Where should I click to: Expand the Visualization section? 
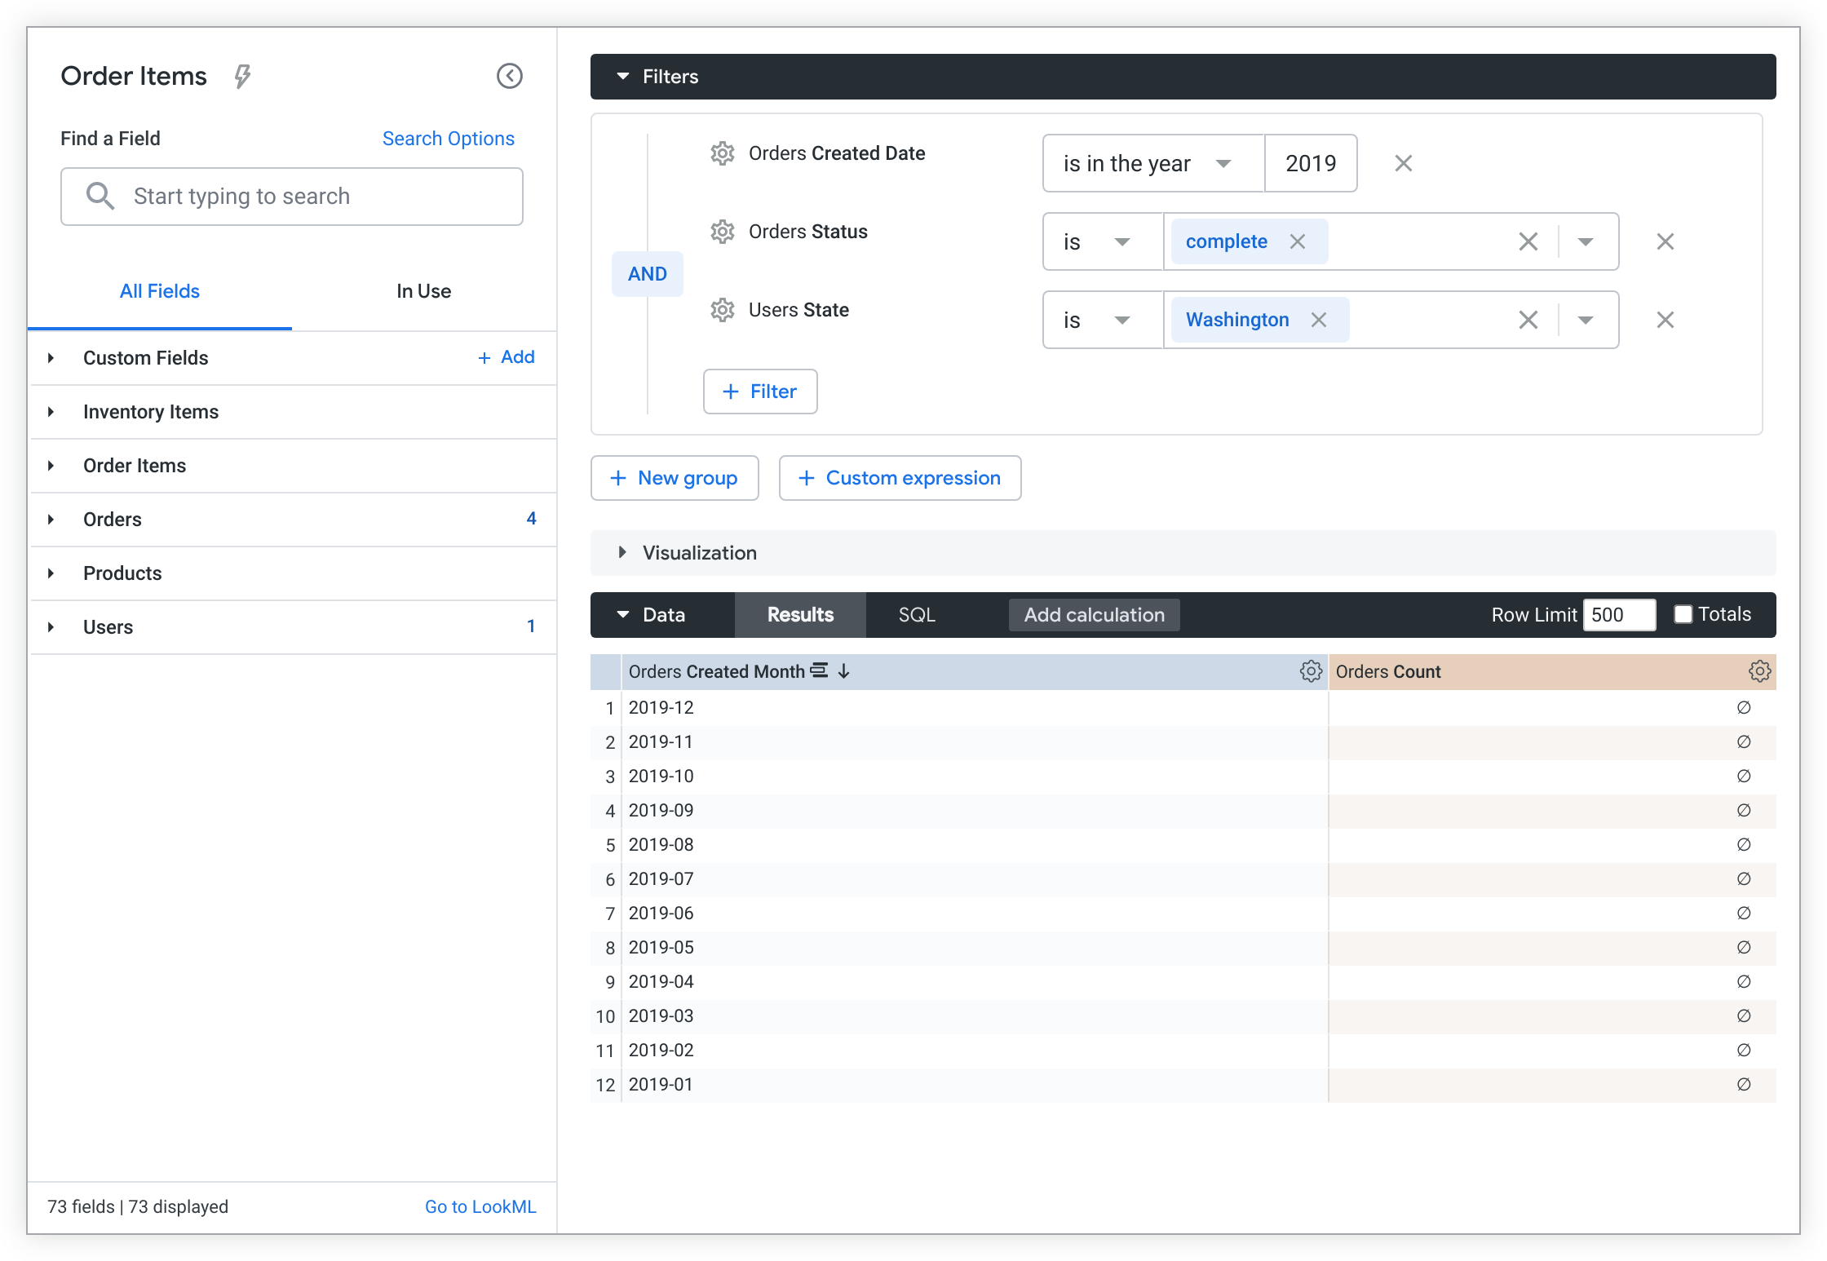tap(623, 552)
